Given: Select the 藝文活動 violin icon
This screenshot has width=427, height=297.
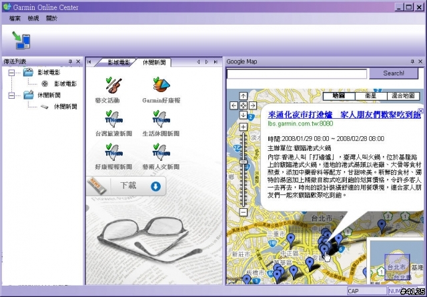Looking at the screenshot, I should point(113,85).
